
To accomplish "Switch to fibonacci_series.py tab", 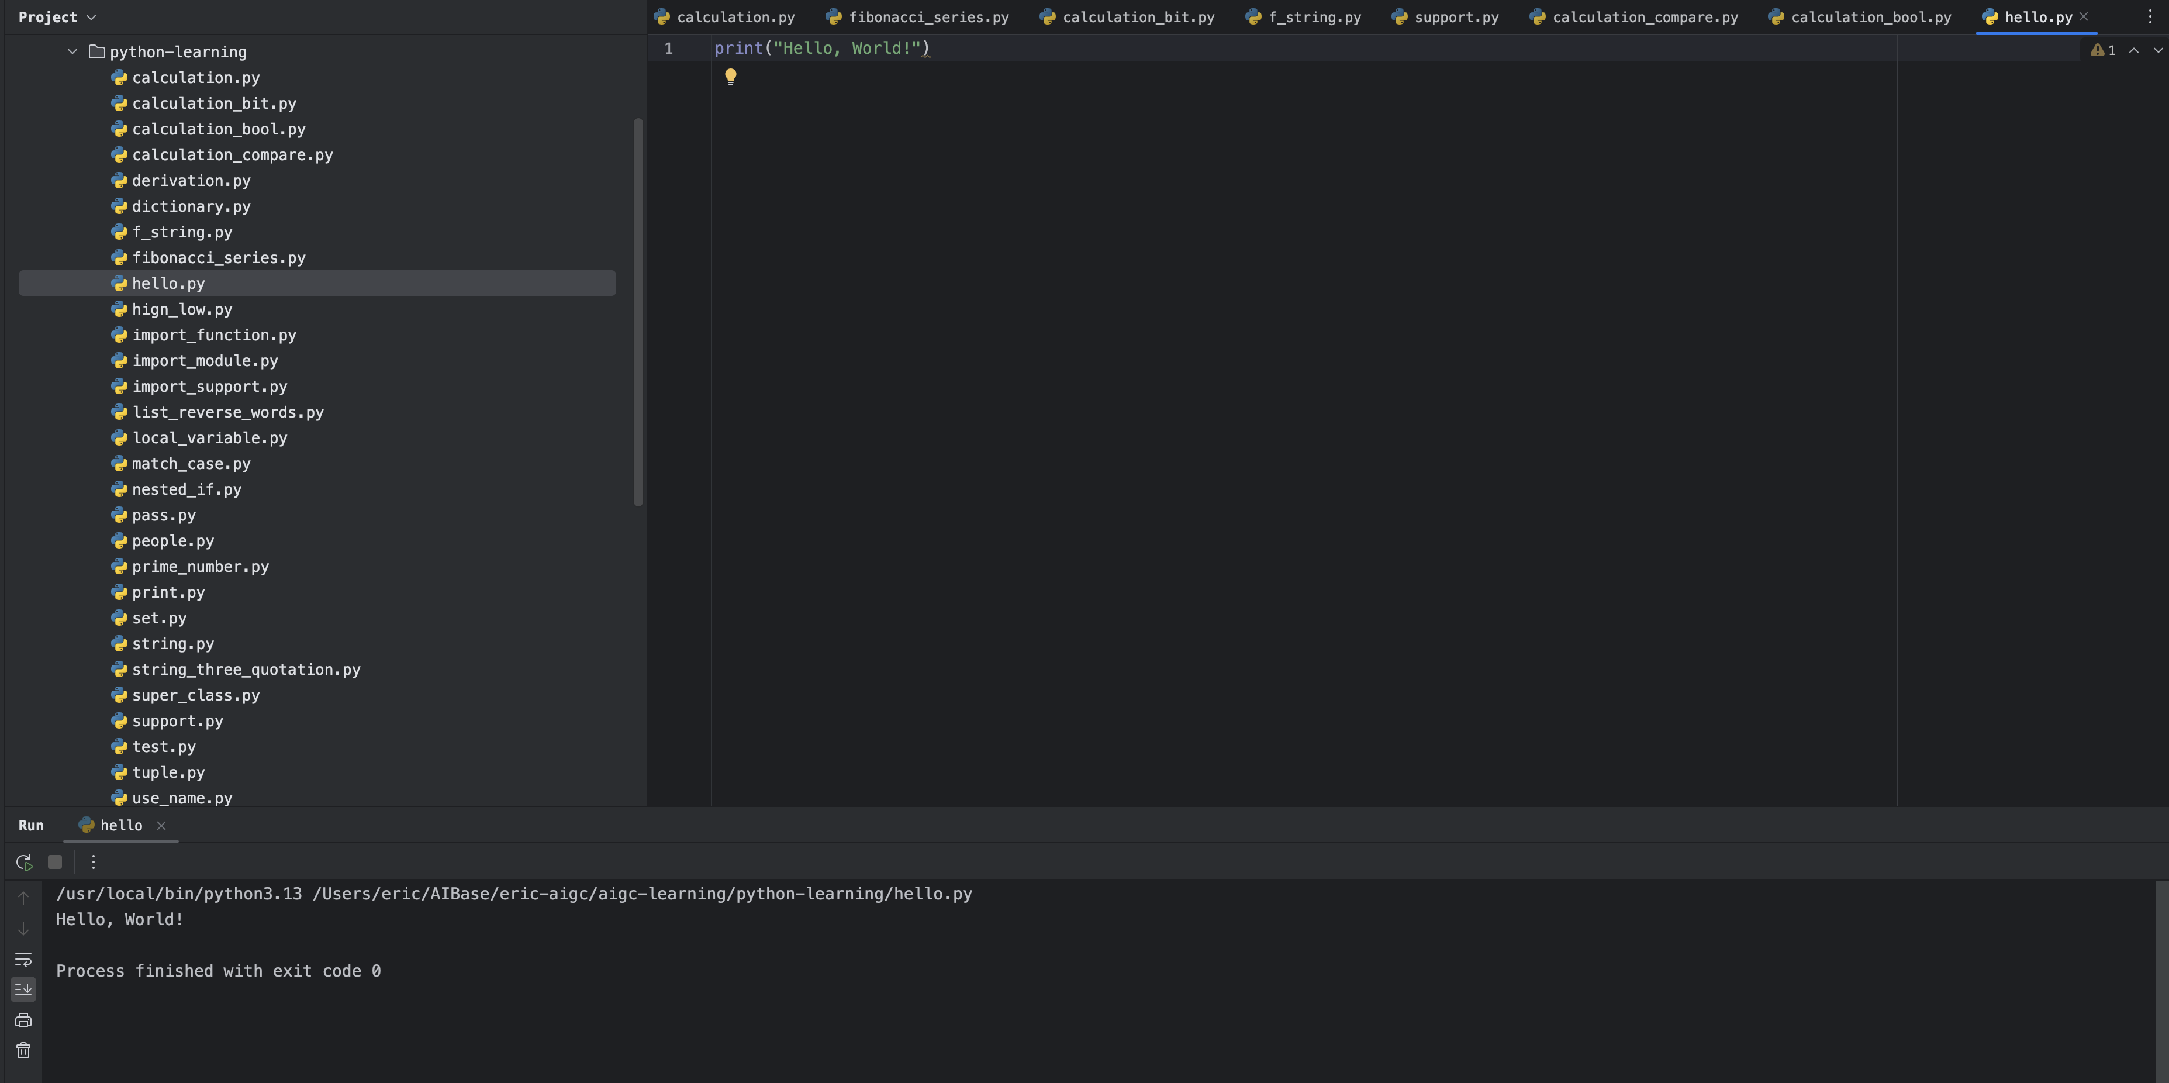I will [x=918, y=17].
